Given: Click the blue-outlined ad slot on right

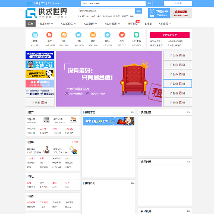Looking at the screenshot, I should pos(177,83).
